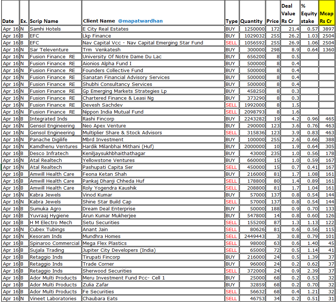The width and height of the screenshot is (336, 302).
Task: Click the Keniljaysukhbhaithathagar client cell
Action: [x=153, y=153]
